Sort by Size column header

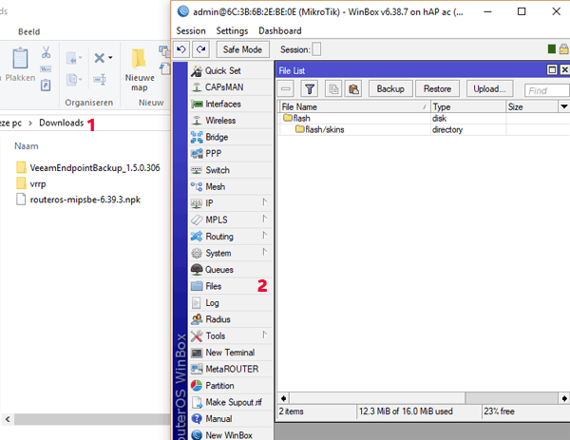coord(532,106)
